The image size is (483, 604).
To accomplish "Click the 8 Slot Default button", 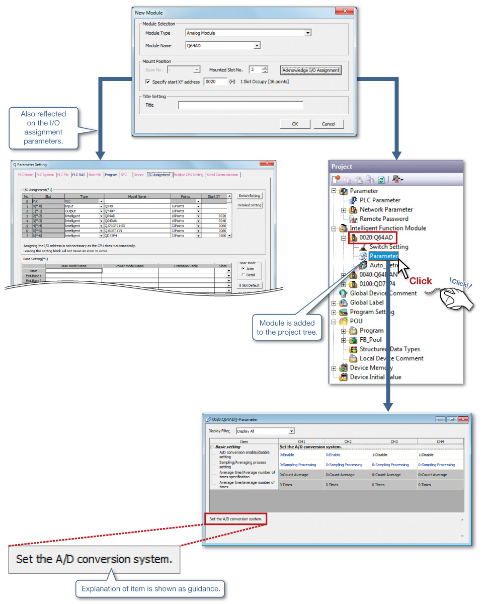I will (249, 285).
